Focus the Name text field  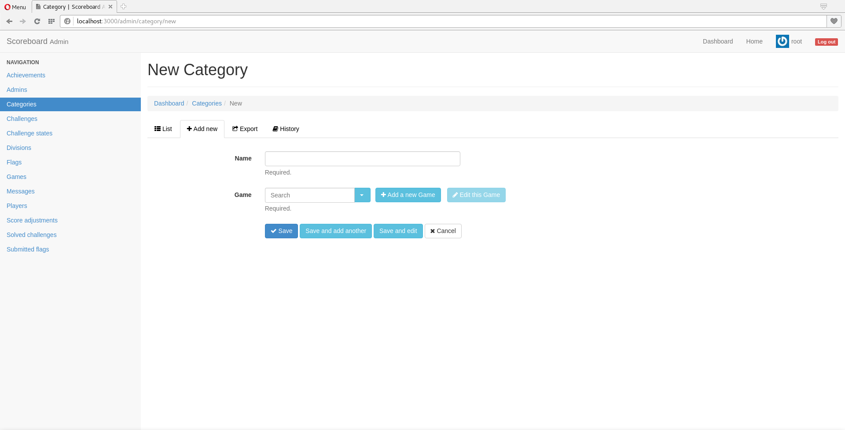tap(363, 159)
